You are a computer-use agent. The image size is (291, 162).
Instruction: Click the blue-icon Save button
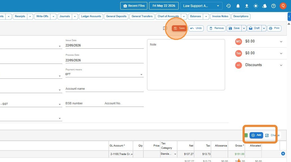click(234, 28)
